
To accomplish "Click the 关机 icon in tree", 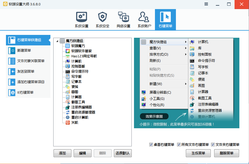I will (x=67, y=123).
